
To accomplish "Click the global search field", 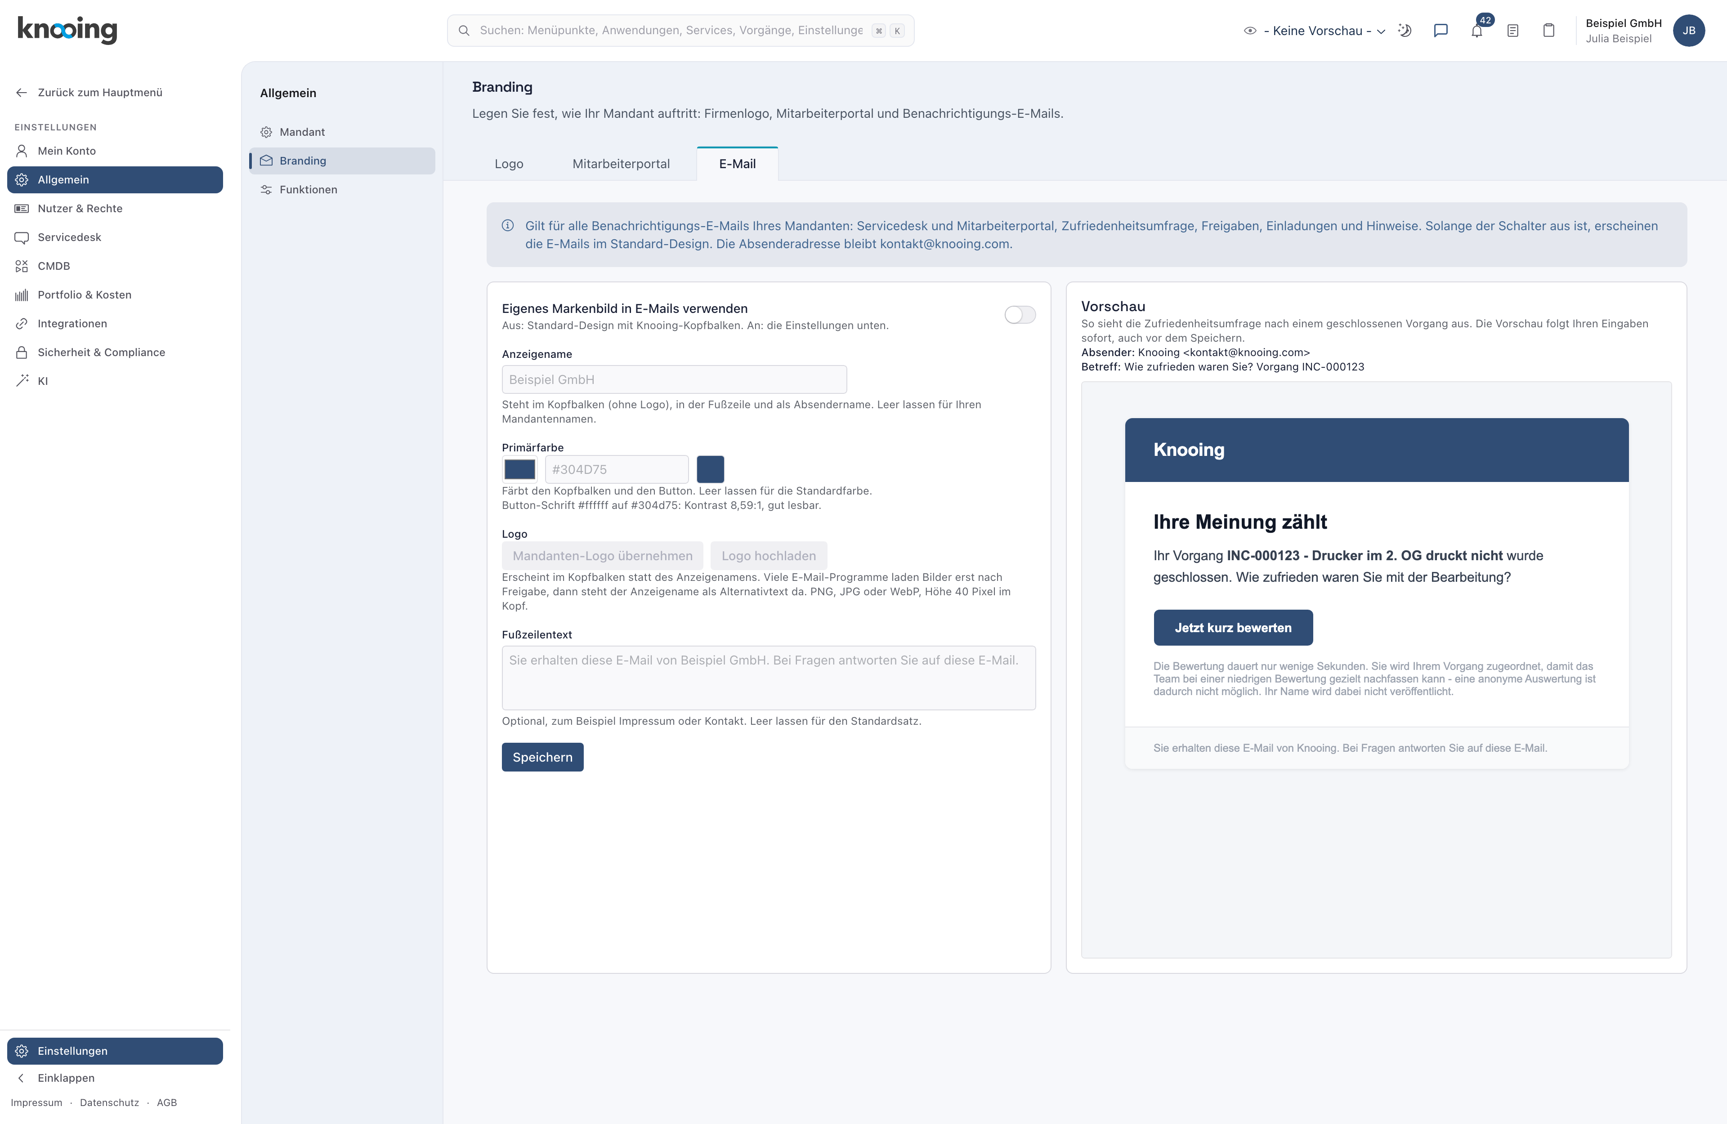I will (680, 31).
